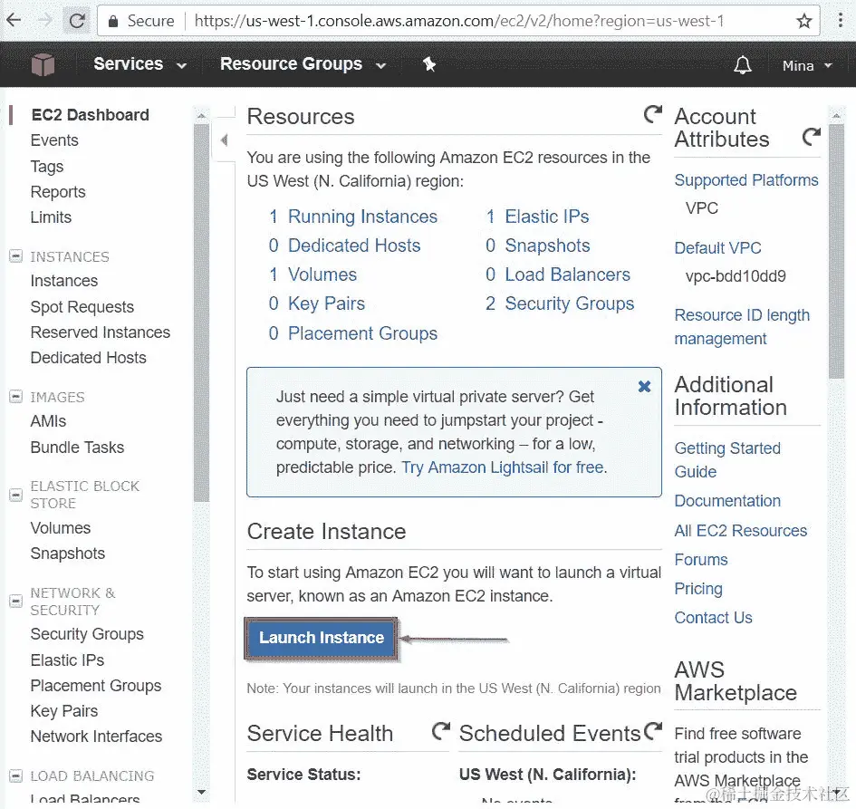This screenshot has width=856, height=809.
Task: Click the AWS cube home icon
Action: click(x=43, y=64)
